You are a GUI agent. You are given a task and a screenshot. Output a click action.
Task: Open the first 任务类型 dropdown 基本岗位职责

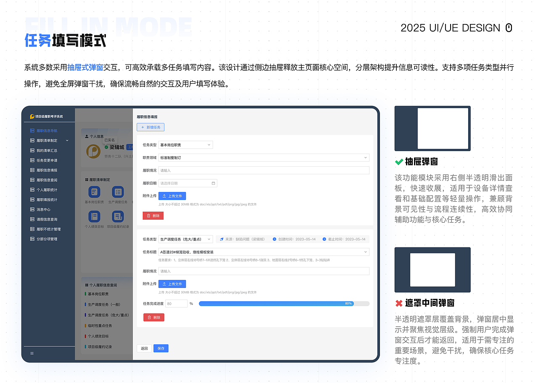[x=185, y=145]
